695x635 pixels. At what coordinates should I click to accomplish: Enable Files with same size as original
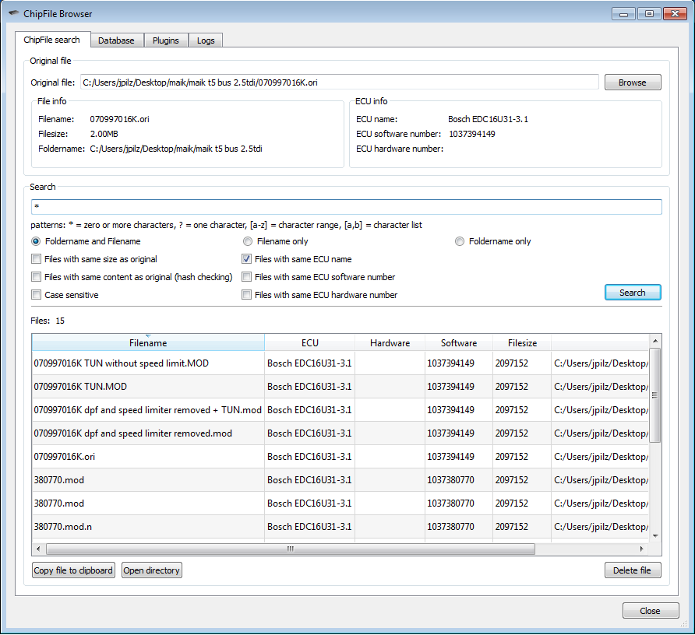(34, 258)
